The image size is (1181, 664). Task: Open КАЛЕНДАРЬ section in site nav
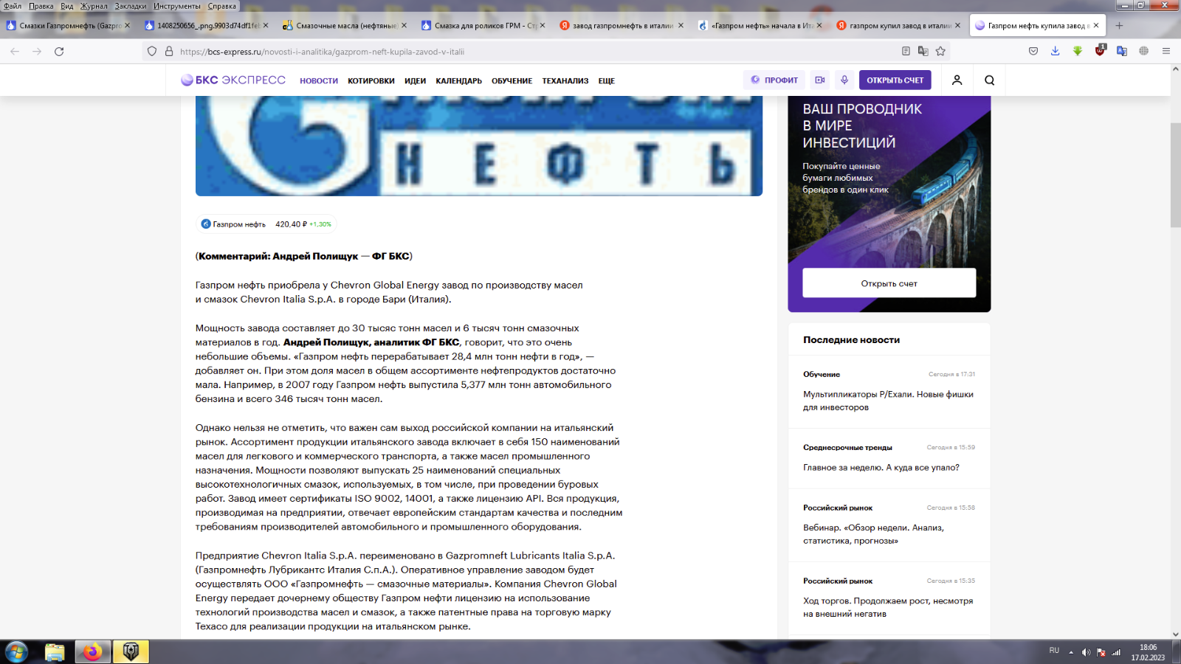pyautogui.click(x=458, y=81)
